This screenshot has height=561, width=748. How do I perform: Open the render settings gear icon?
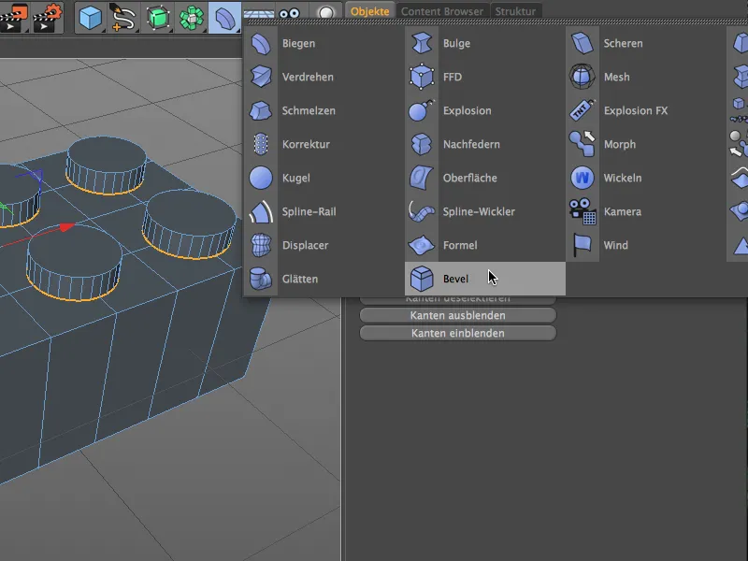pyautogui.click(x=48, y=18)
